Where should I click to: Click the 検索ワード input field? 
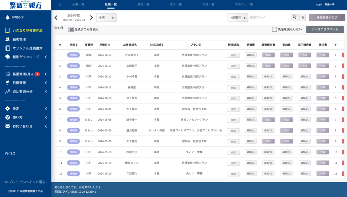coord(270,17)
